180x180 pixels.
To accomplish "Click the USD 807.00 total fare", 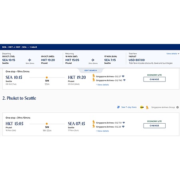I will pos(137,60).
